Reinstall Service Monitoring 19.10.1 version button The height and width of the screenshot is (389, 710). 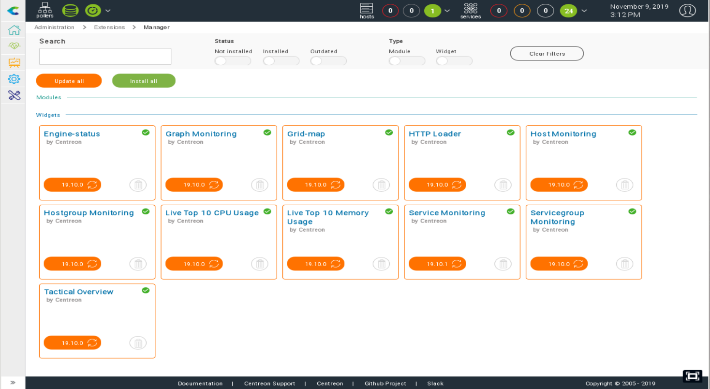pyautogui.click(x=437, y=264)
